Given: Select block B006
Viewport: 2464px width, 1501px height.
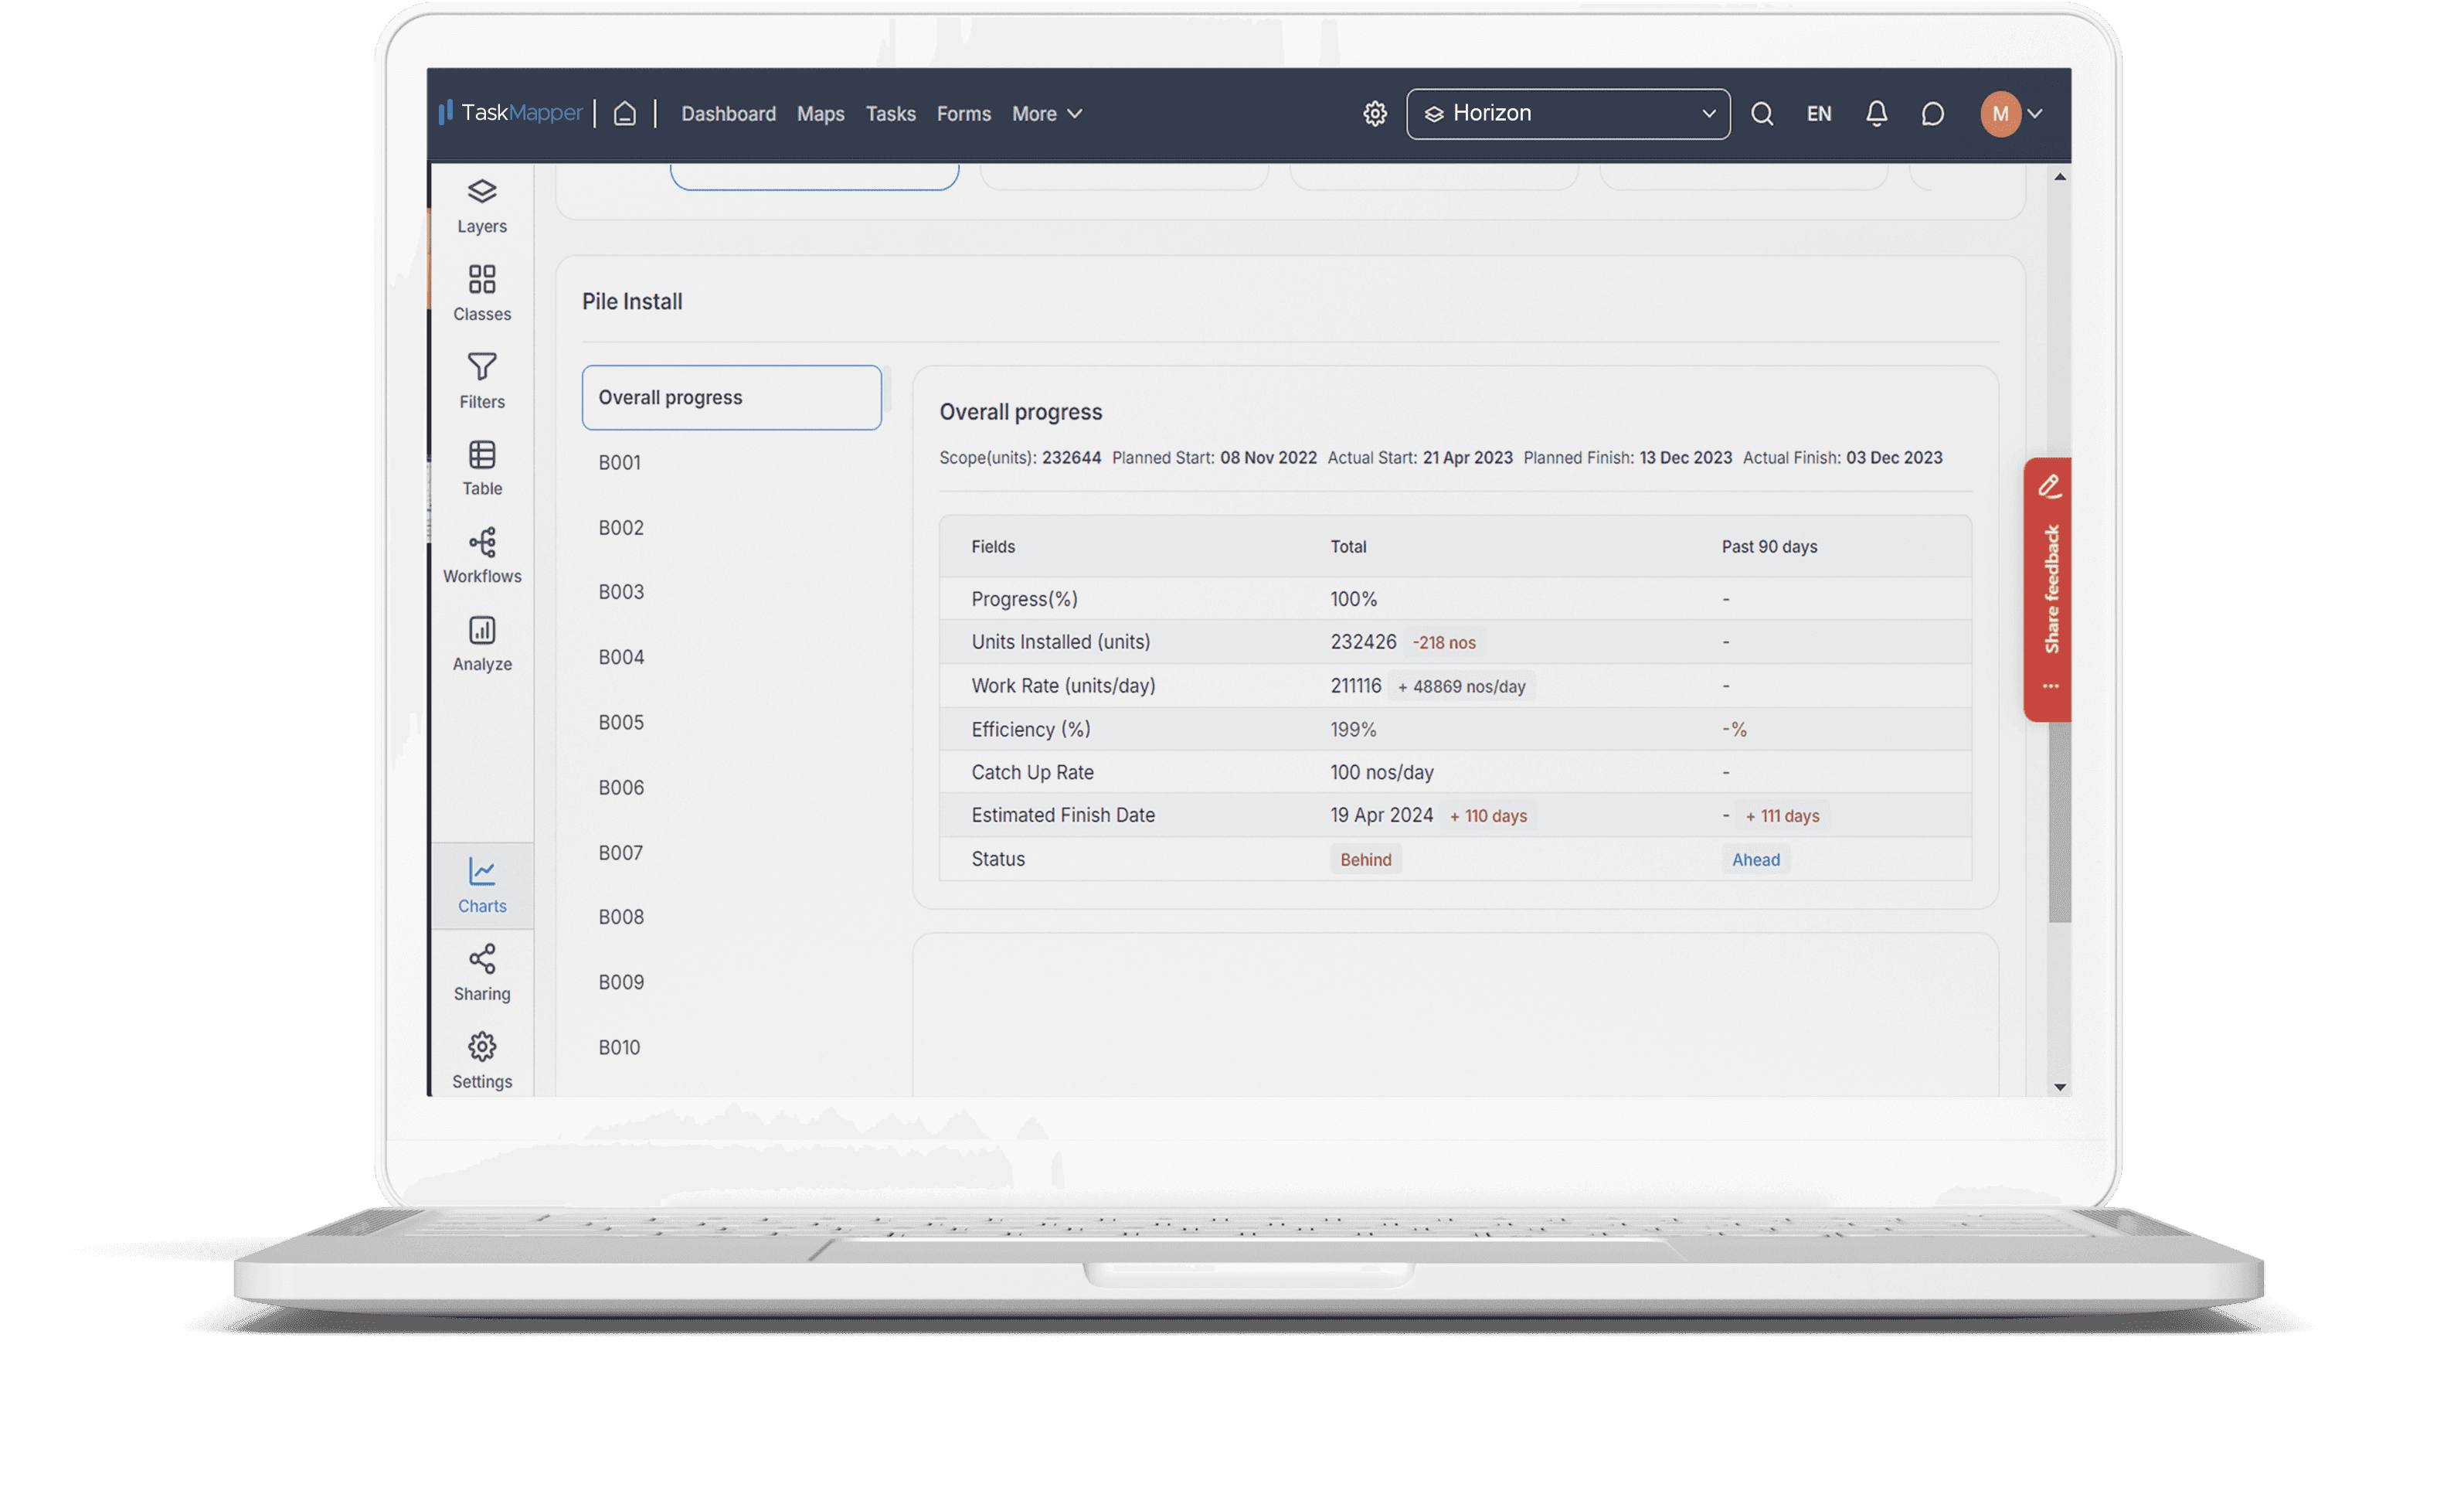Looking at the screenshot, I should tap(621, 788).
